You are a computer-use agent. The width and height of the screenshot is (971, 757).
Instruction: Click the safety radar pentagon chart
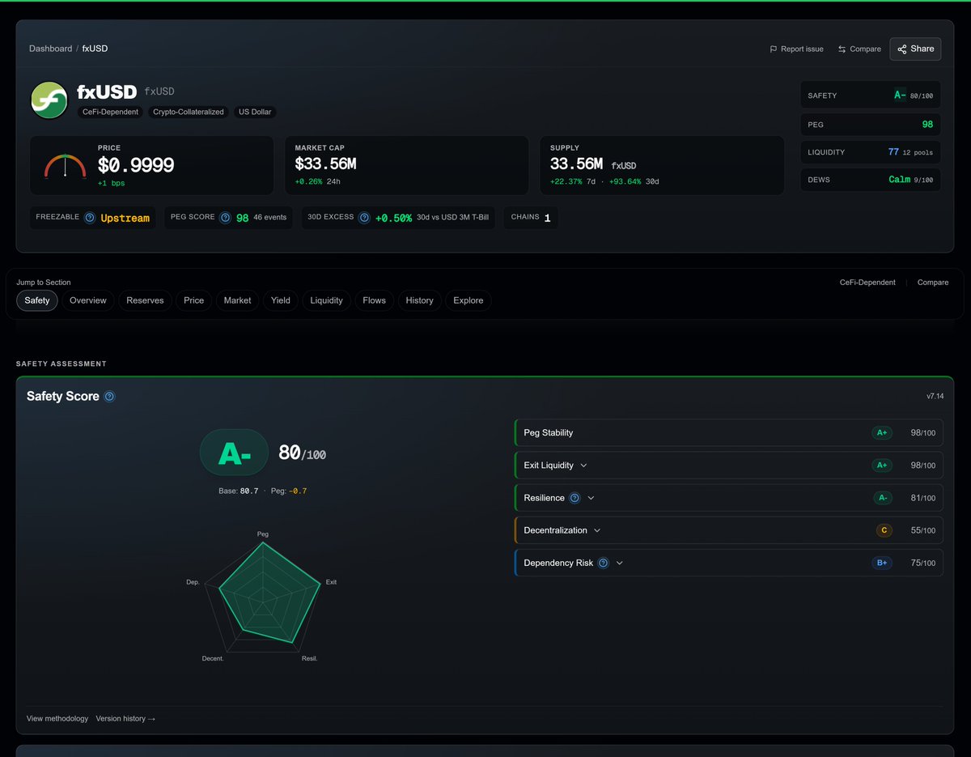click(x=262, y=598)
